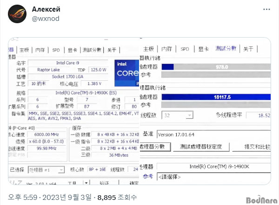Click the 提交和比較 submit button

[252, 147]
